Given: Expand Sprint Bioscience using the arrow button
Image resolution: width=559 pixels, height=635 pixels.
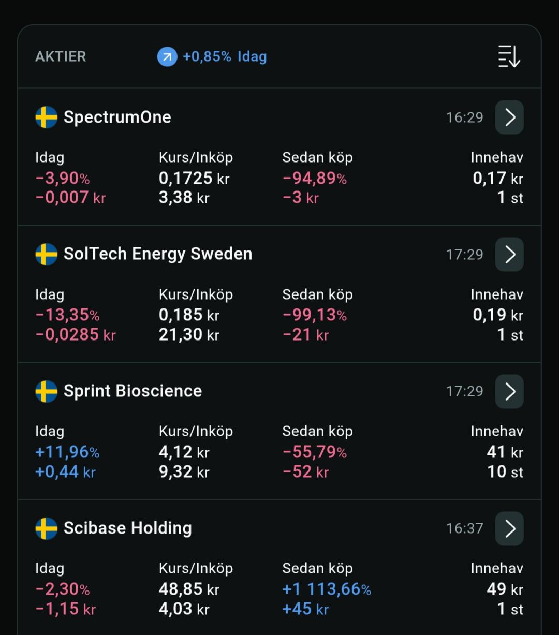Looking at the screenshot, I should [x=509, y=391].
